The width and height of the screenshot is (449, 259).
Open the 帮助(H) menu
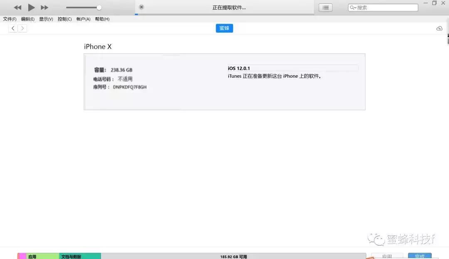click(x=102, y=19)
